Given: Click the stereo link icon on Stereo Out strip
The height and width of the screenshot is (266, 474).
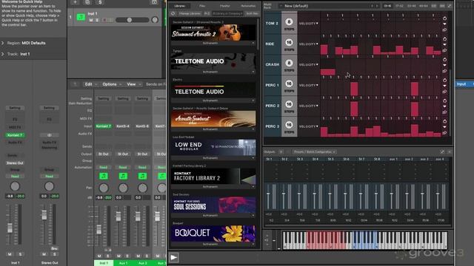Looking at the screenshot, I should coord(50,135).
